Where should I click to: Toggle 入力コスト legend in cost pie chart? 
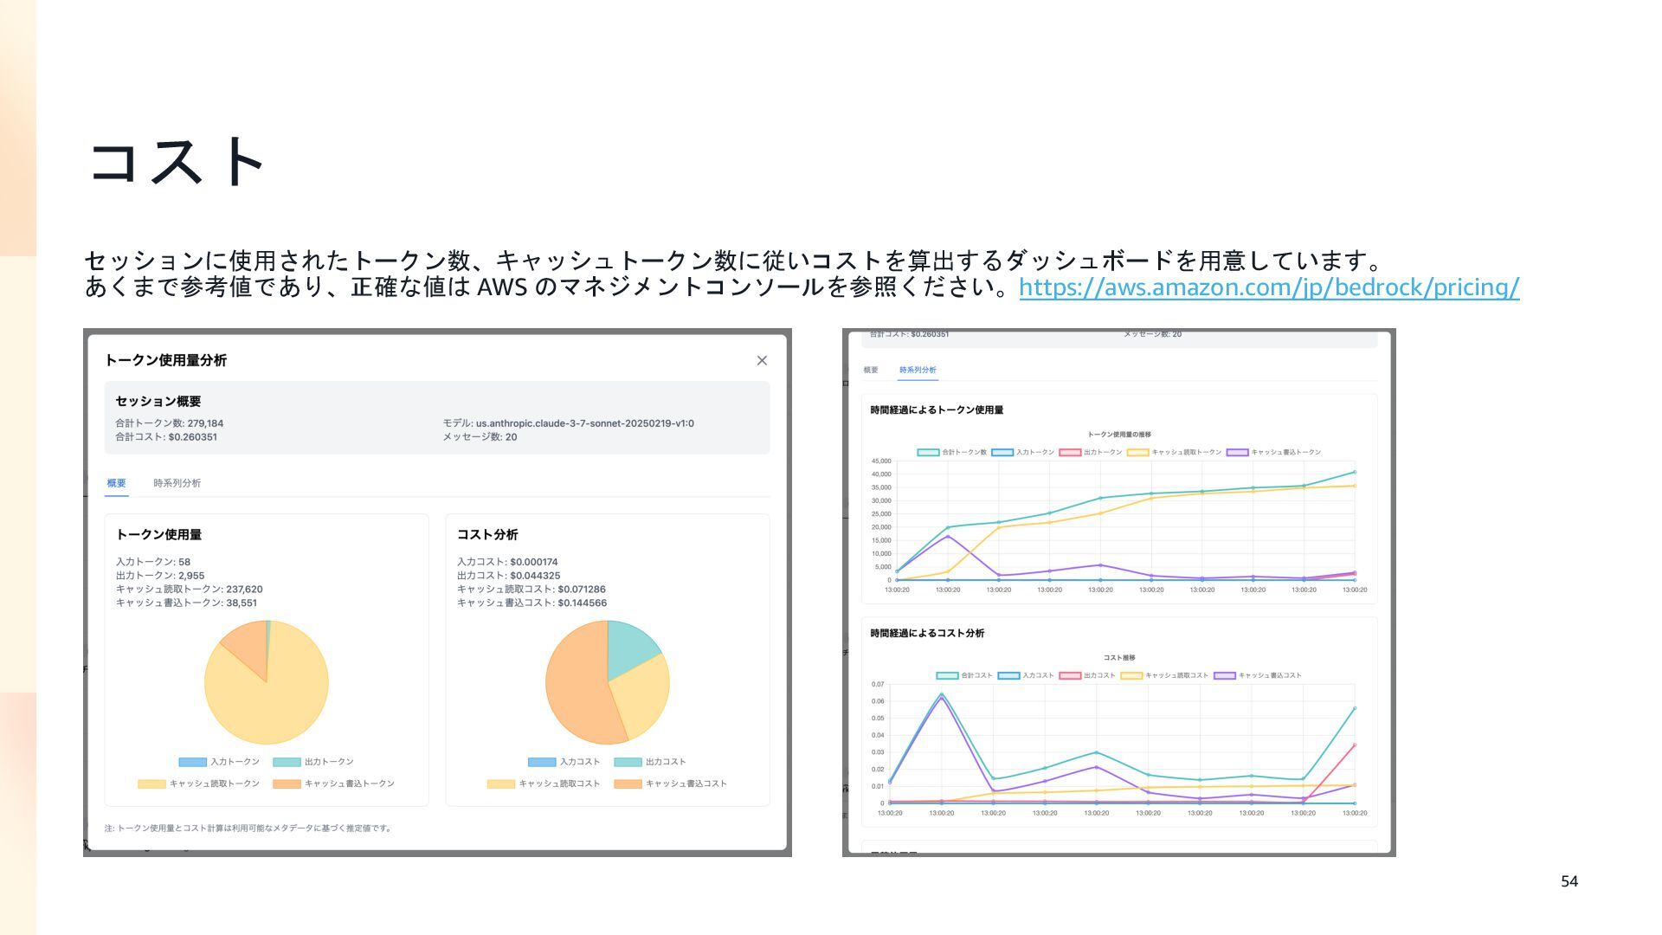[x=564, y=762]
